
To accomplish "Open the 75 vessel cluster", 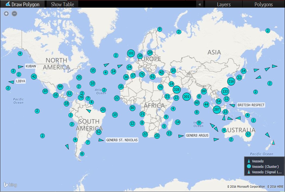I will tap(142, 74).
